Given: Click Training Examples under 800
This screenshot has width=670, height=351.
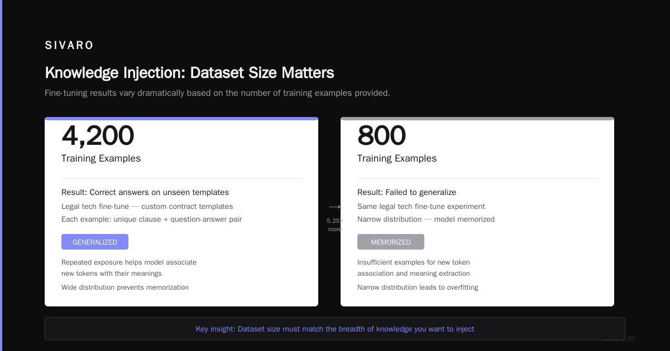Looking at the screenshot, I should click(397, 158).
